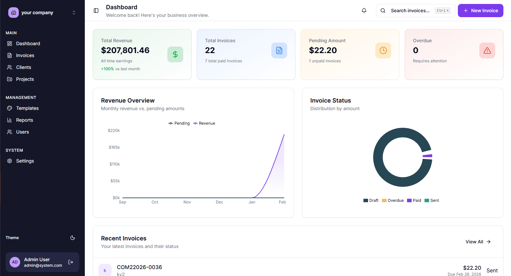Click the notification bell icon
The image size is (511, 276).
click(364, 10)
